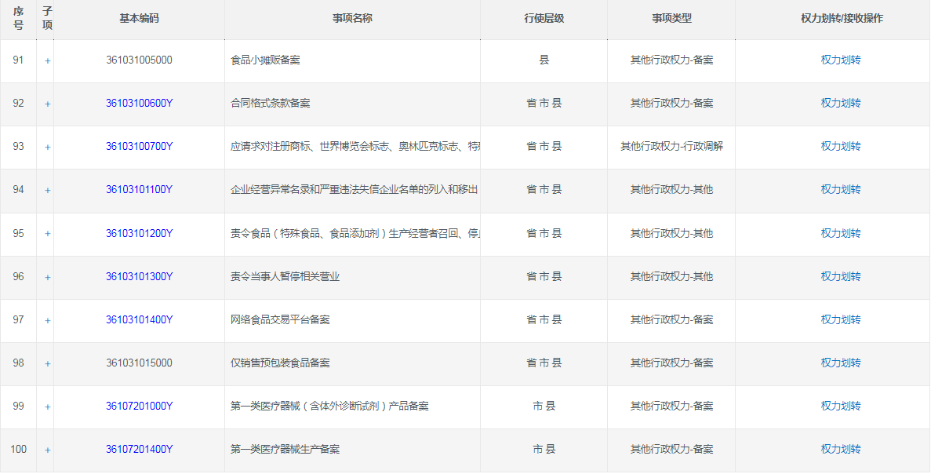The image size is (931, 474).
Task: Open code link 36103100600Y
Action: [x=139, y=104]
